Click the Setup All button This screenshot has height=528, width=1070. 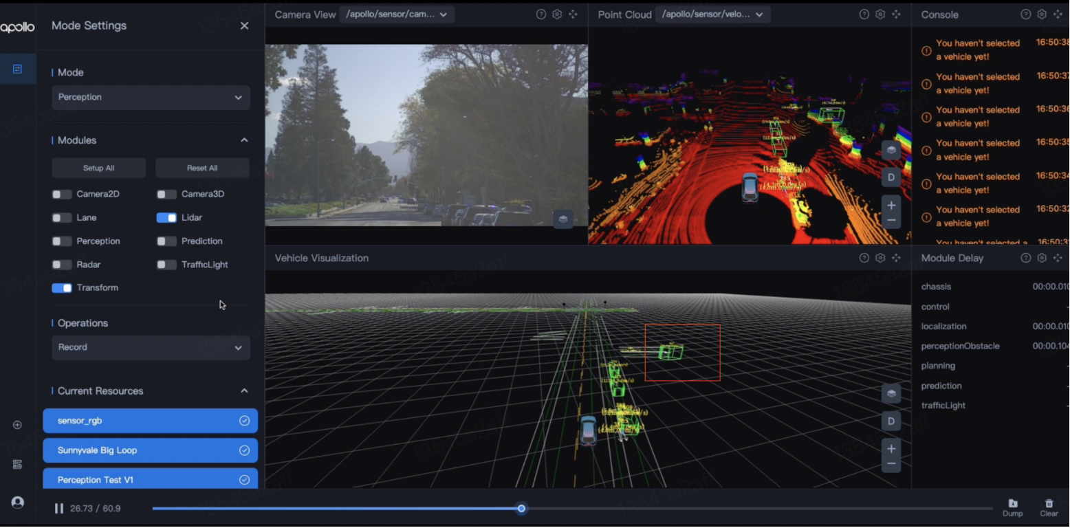pos(98,168)
